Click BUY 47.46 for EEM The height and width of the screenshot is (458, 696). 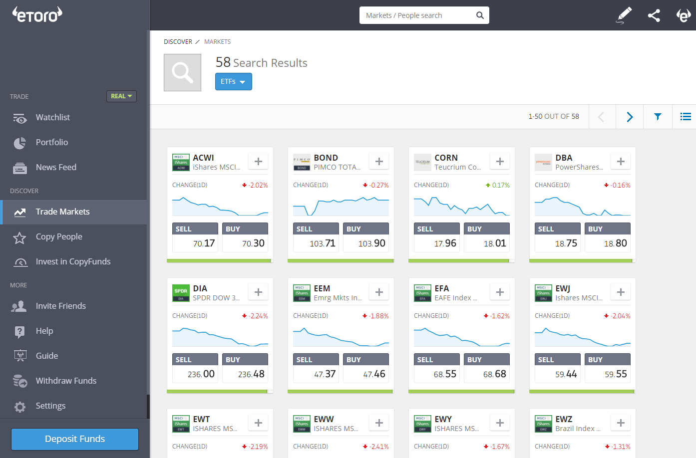366,368
